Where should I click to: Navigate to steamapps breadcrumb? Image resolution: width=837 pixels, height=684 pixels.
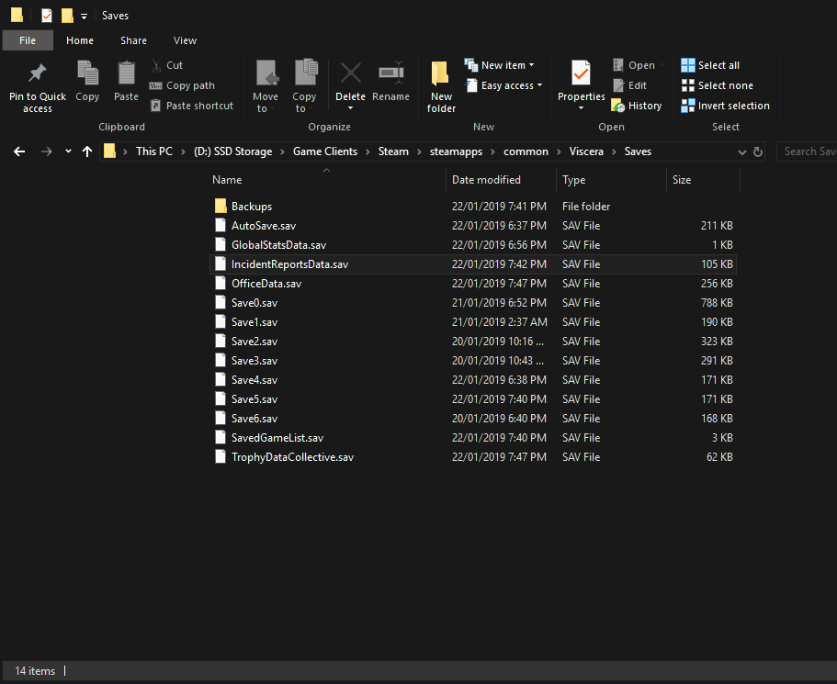[456, 151]
